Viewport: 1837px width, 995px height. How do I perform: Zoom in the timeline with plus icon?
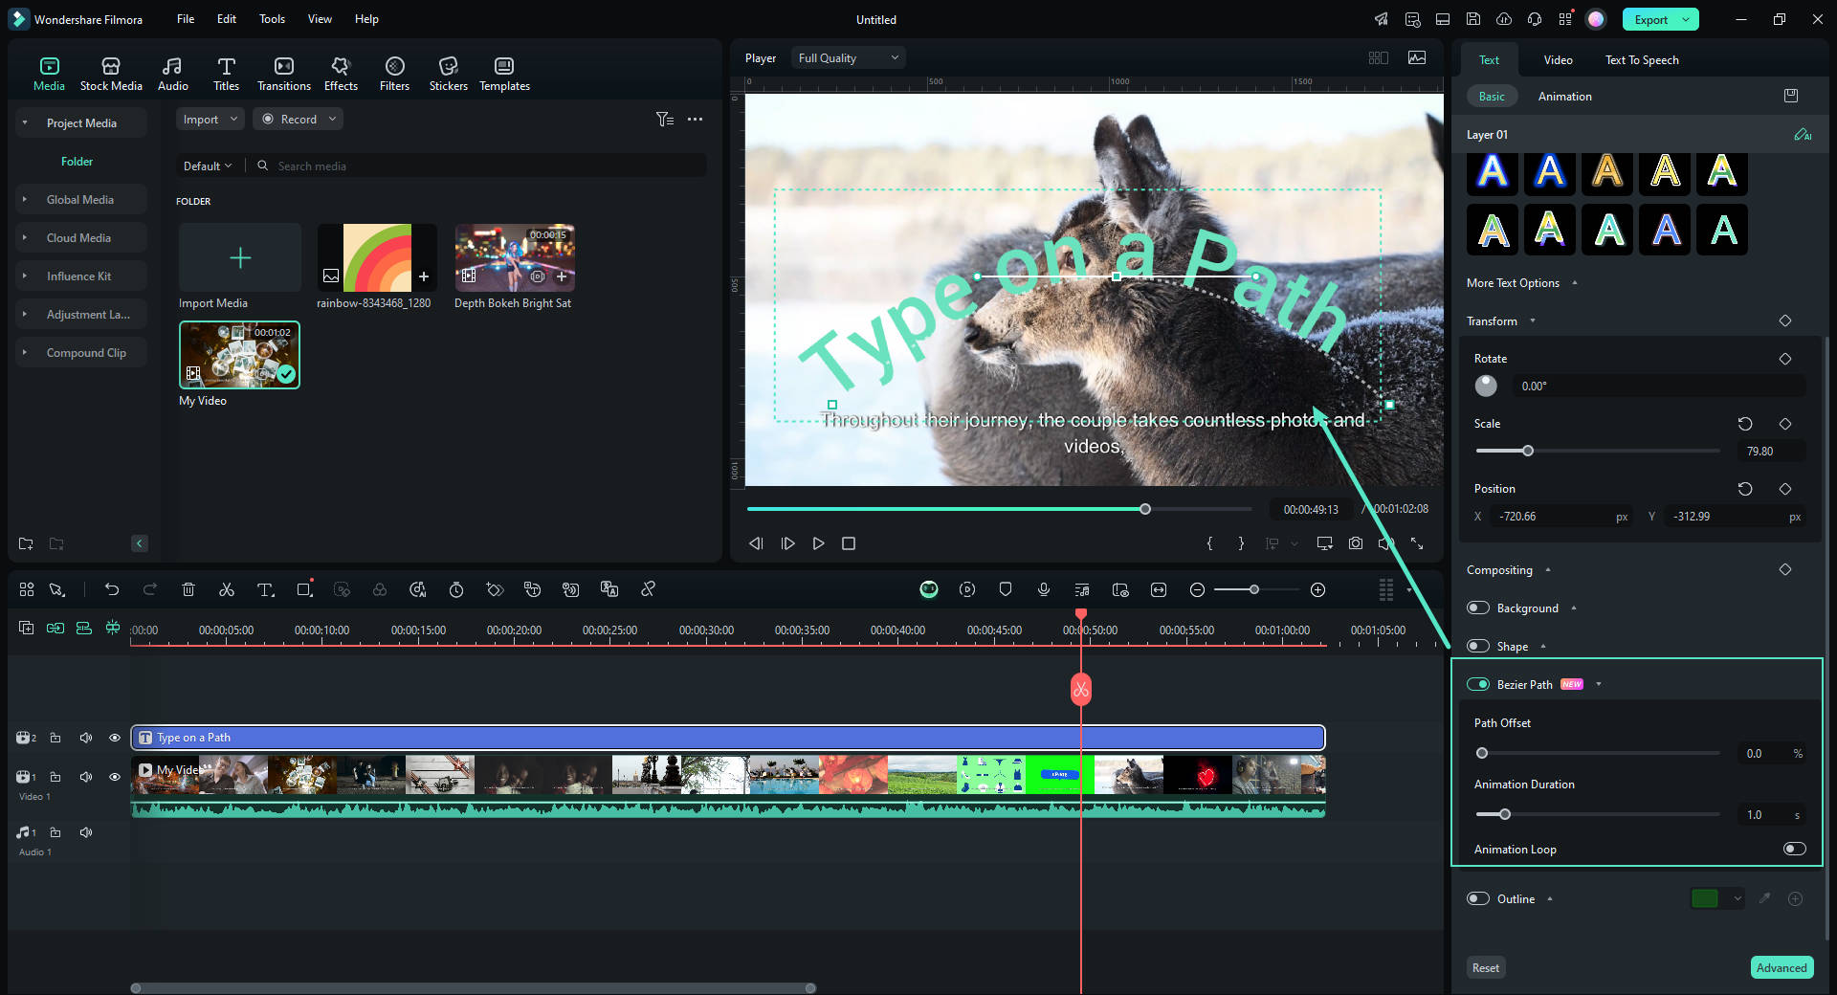click(1317, 589)
